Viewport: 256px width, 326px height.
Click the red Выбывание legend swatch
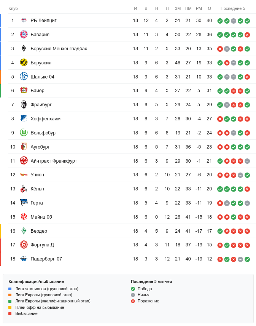tap(10, 314)
